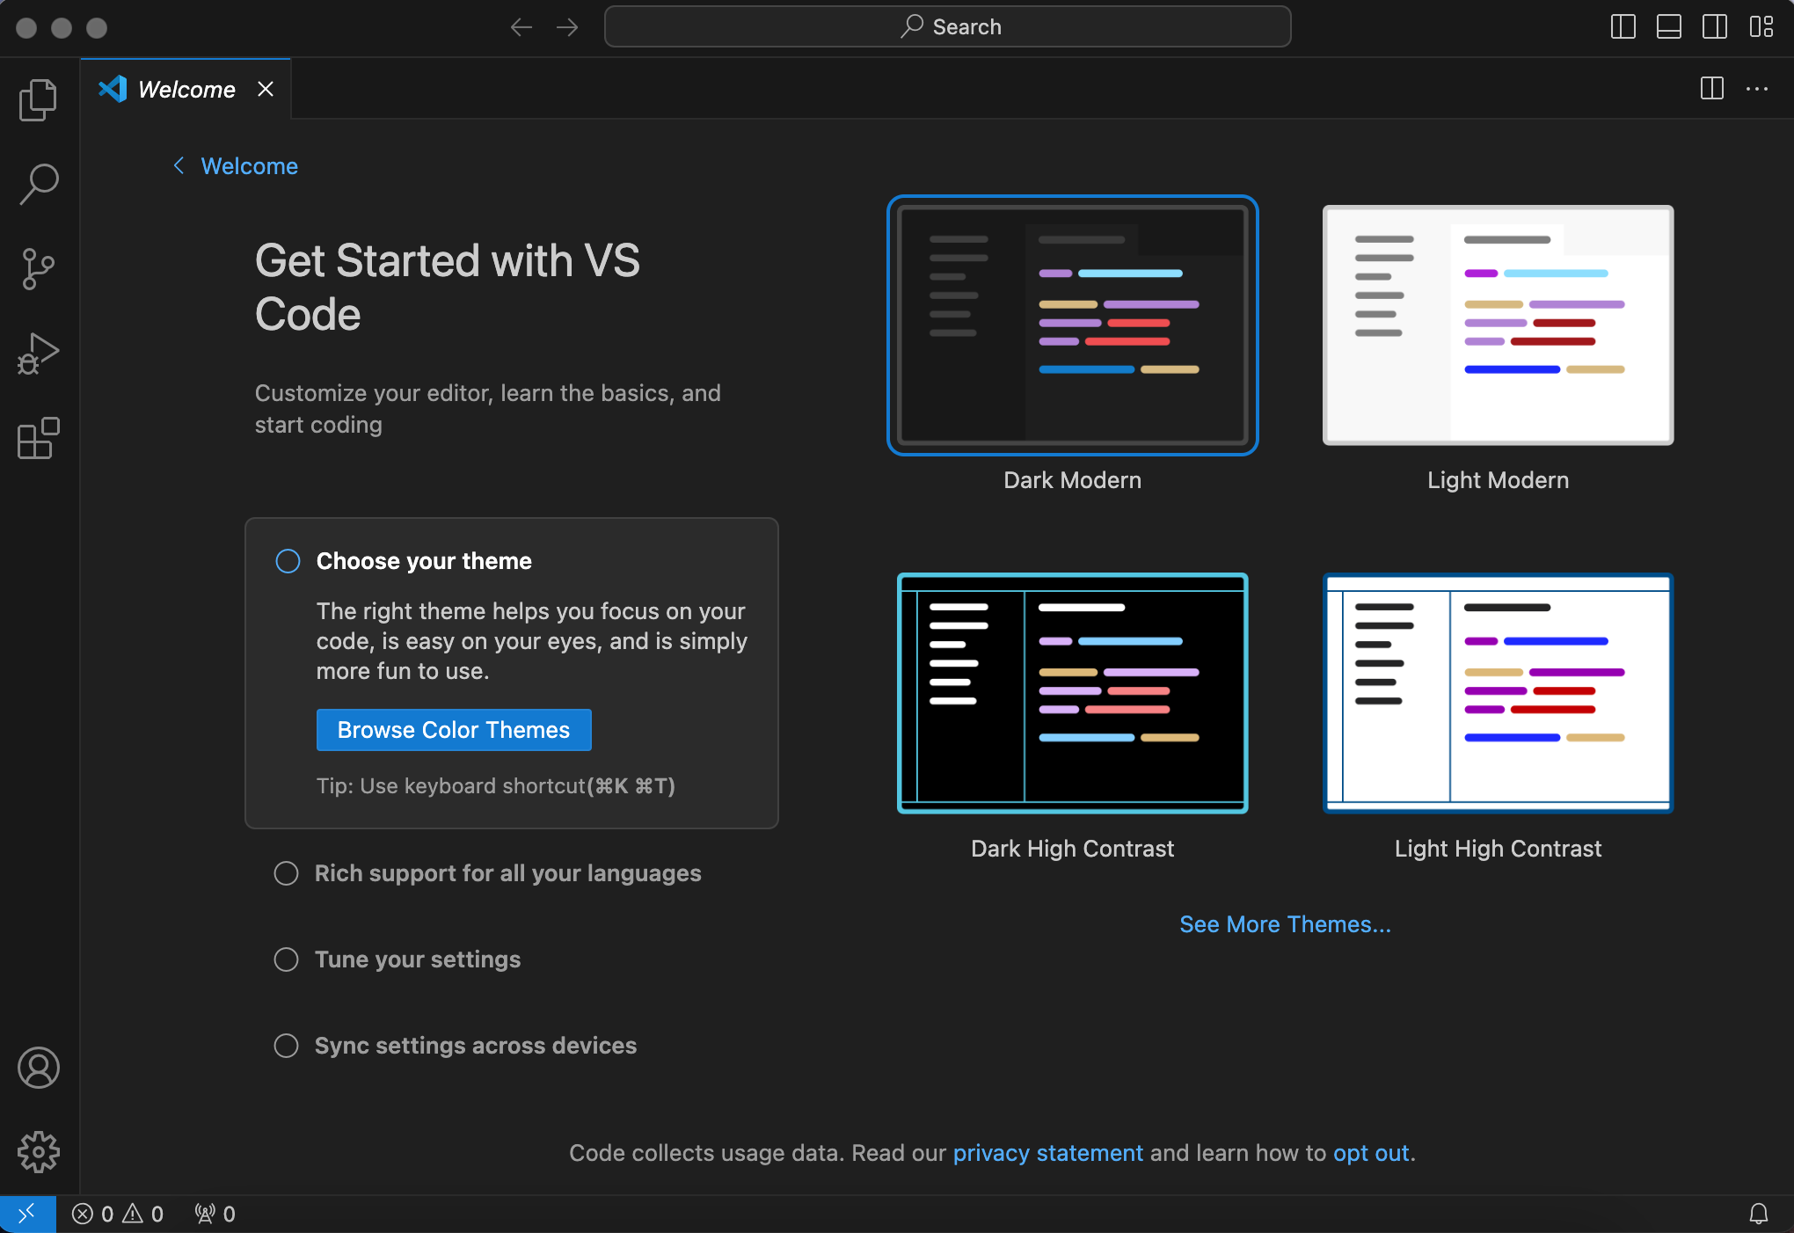Expand 'Sync settings across devices' step

[475, 1046]
